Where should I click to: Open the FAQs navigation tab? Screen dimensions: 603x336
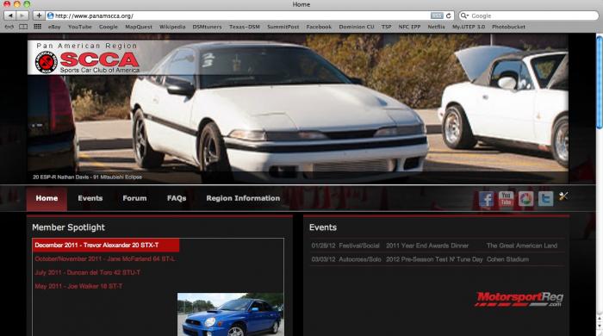point(177,198)
